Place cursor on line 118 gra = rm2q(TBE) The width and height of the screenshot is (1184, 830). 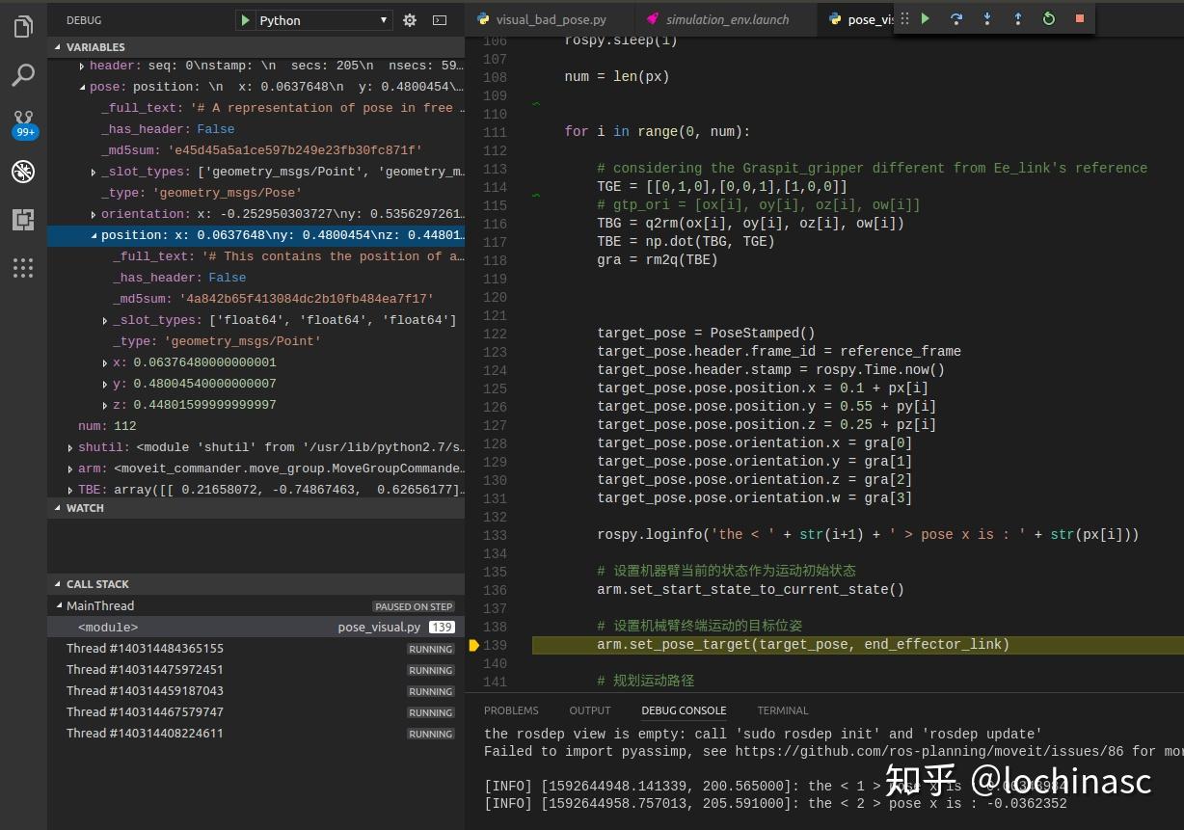click(x=658, y=260)
